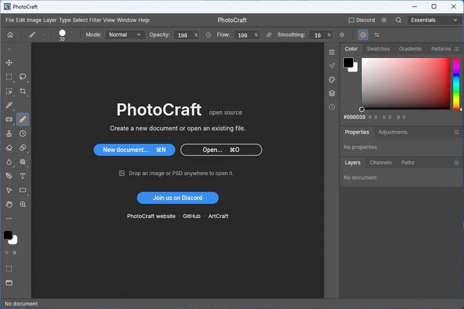This screenshot has height=309, width=464.
Task: Open the paper-plane icon in side strip
Action: pyautogui.click(x=332, y=66)
